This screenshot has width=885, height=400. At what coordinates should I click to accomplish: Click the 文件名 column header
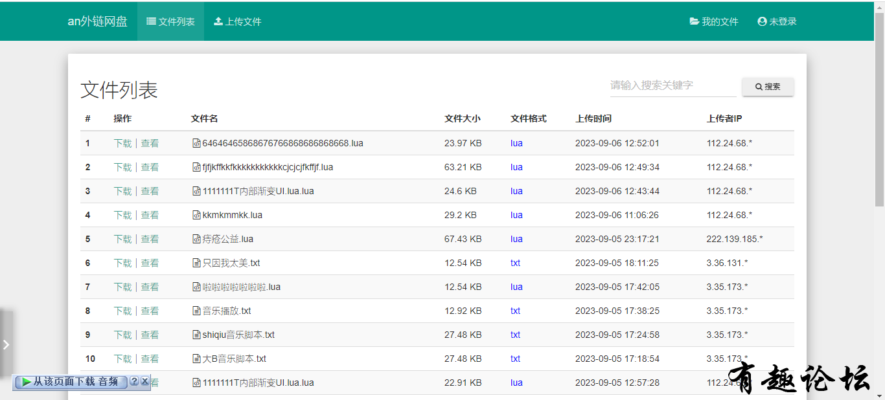205,118
